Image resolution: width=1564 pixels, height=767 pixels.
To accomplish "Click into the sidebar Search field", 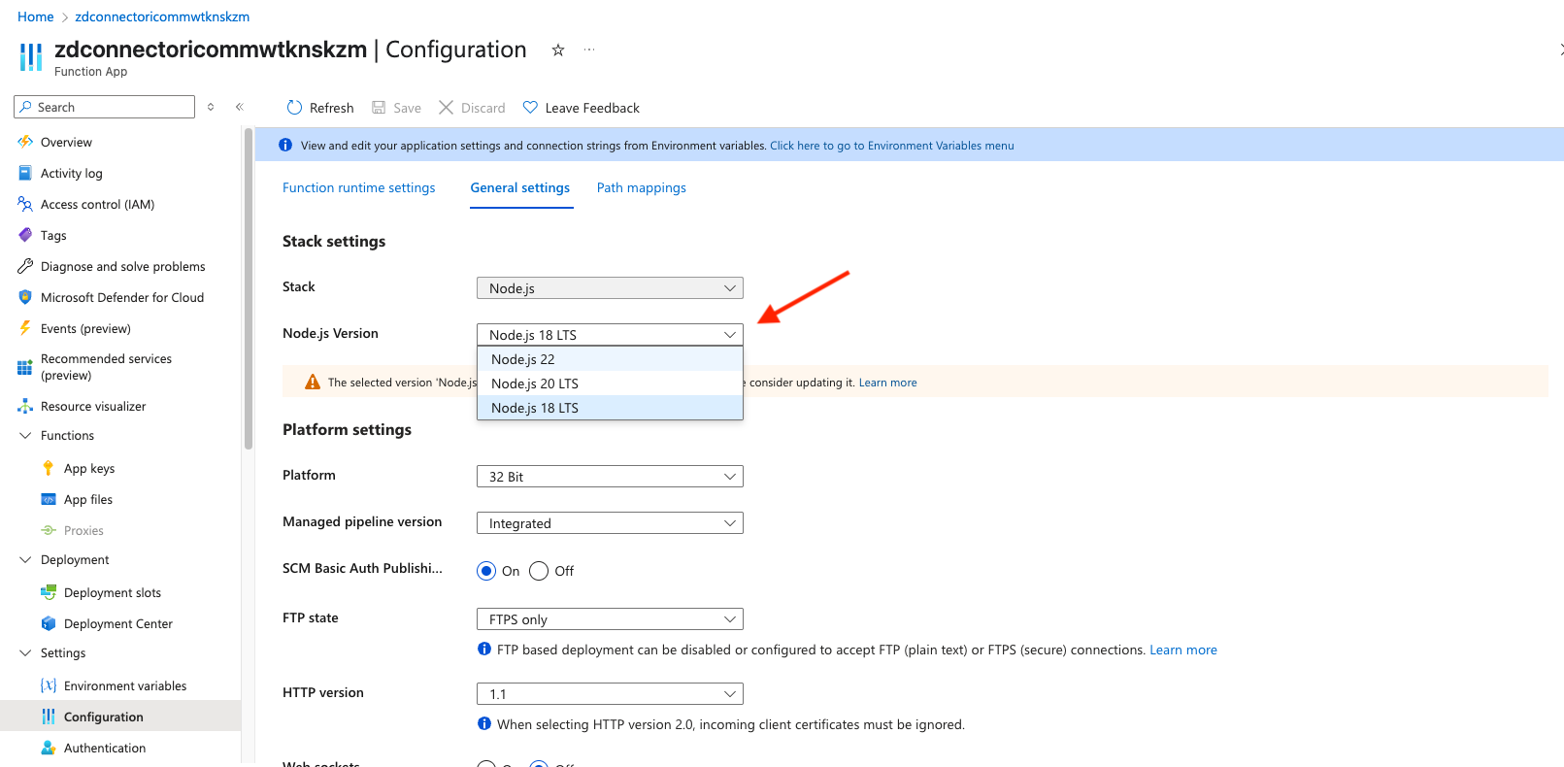I will tap(105, 107).
